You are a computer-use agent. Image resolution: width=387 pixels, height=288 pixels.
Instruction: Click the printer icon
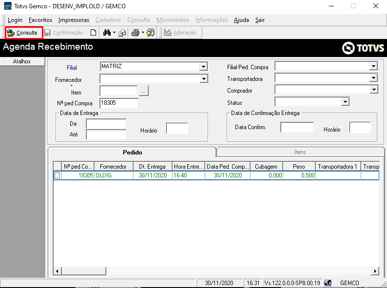tap(135, 33)
